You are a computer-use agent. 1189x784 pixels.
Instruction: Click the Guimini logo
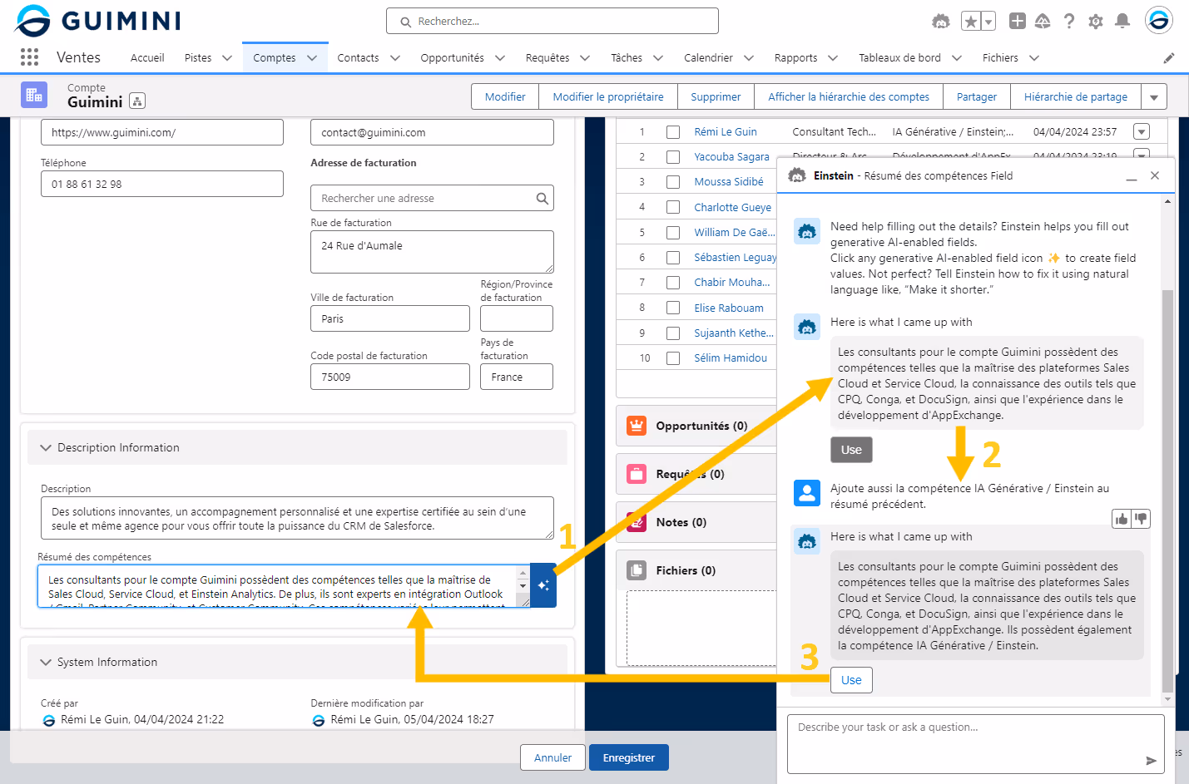pyautogui.click(x=97, y=21)
